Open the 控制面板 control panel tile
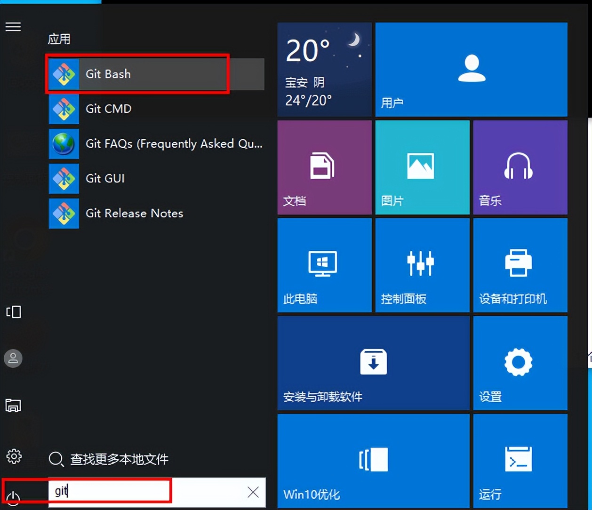 tap(423, 265)
